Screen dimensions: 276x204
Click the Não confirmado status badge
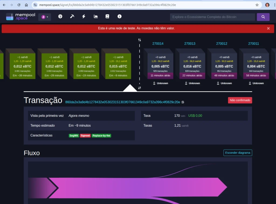(x=240, y=100)
